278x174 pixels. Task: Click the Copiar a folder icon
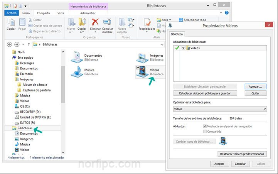point(82,22)
